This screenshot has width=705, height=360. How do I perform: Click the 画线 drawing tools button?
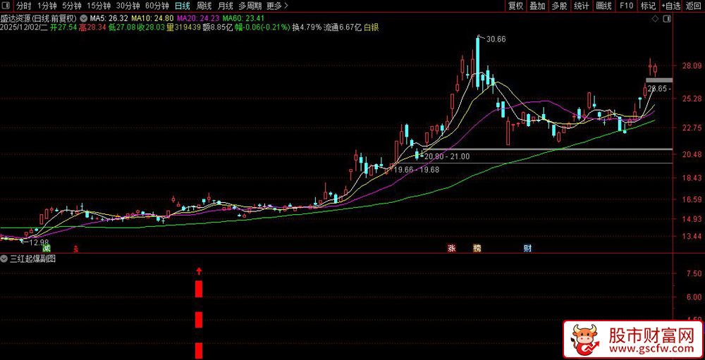[x=604, y=6]
